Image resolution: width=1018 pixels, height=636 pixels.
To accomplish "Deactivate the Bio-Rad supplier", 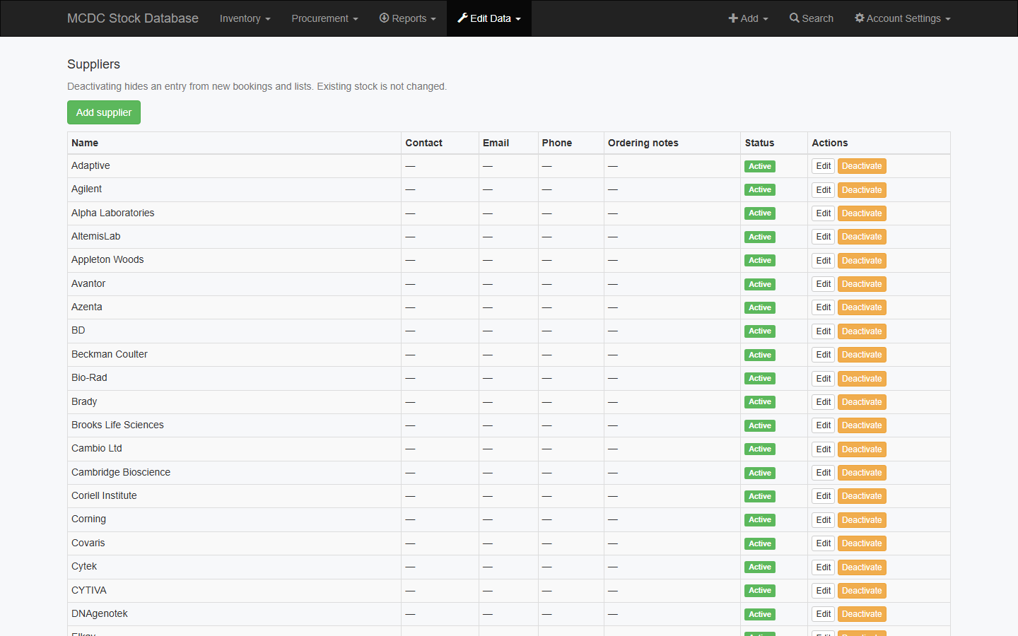I will click(862, 379).
